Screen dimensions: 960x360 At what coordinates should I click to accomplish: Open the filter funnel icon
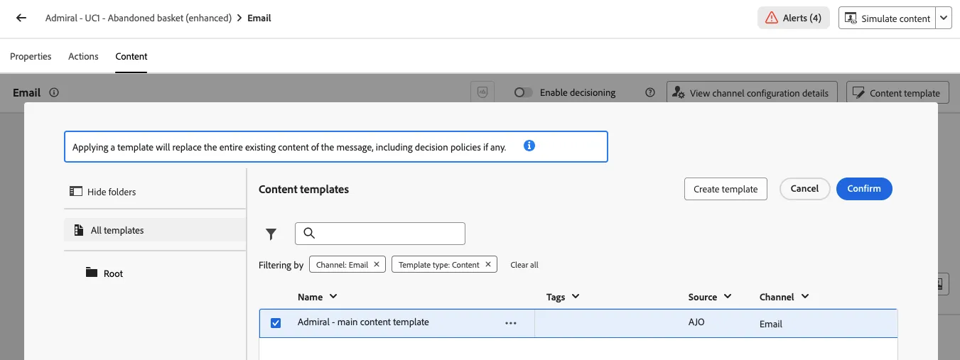coord(271,234)
